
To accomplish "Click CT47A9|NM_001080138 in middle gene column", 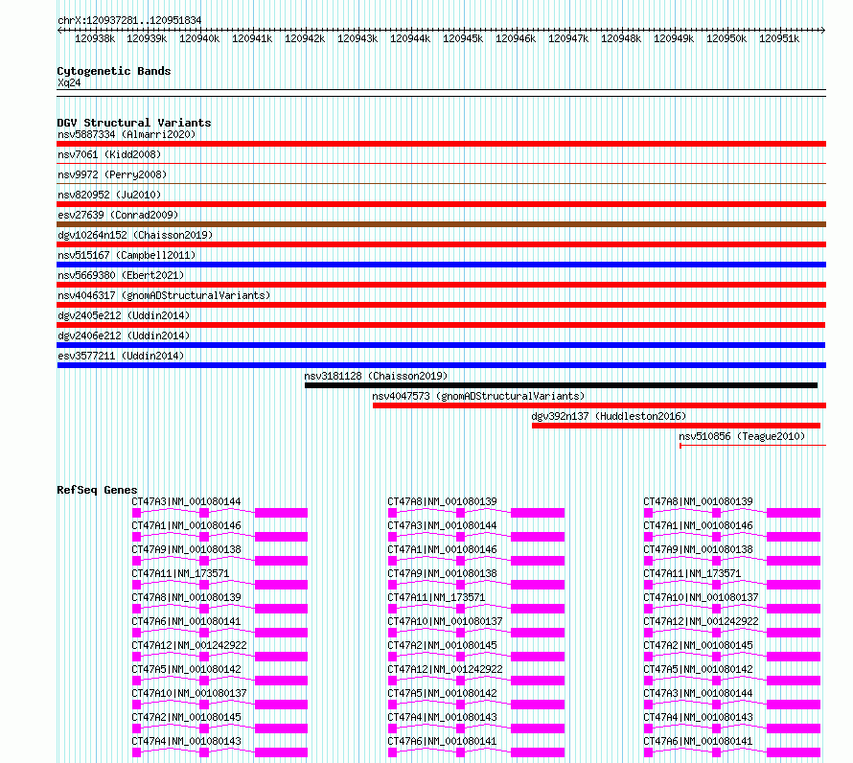I will [442, 573].
